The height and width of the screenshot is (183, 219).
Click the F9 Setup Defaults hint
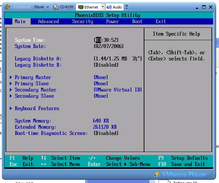click(x=183, y=158)
